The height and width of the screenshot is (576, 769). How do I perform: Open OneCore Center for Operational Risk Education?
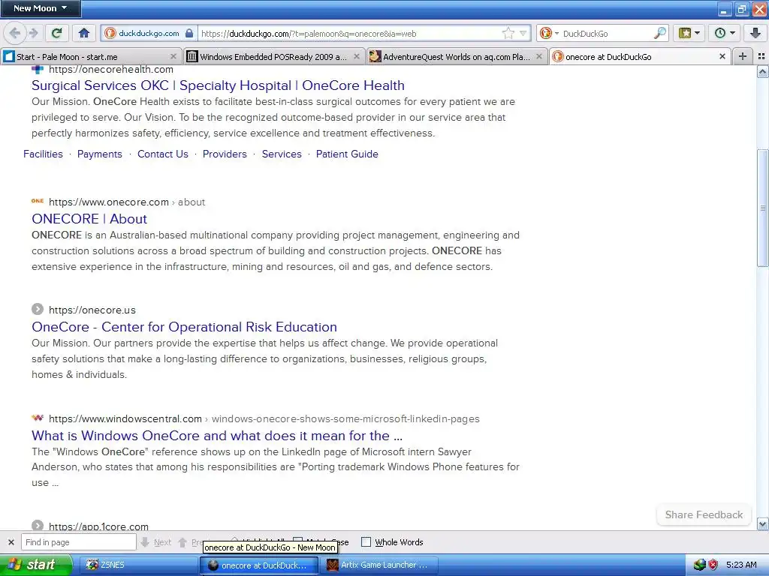[184, 327]
